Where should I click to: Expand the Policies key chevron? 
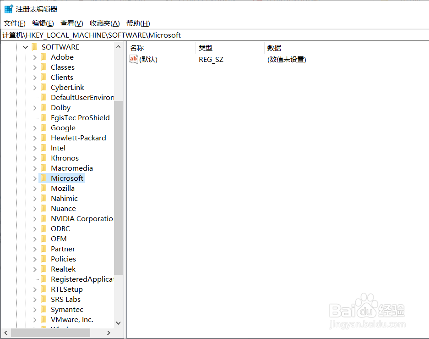35,259
